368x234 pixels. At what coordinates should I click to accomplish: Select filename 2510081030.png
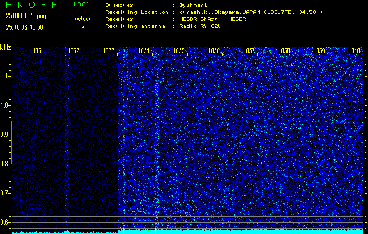click(26, 16)
